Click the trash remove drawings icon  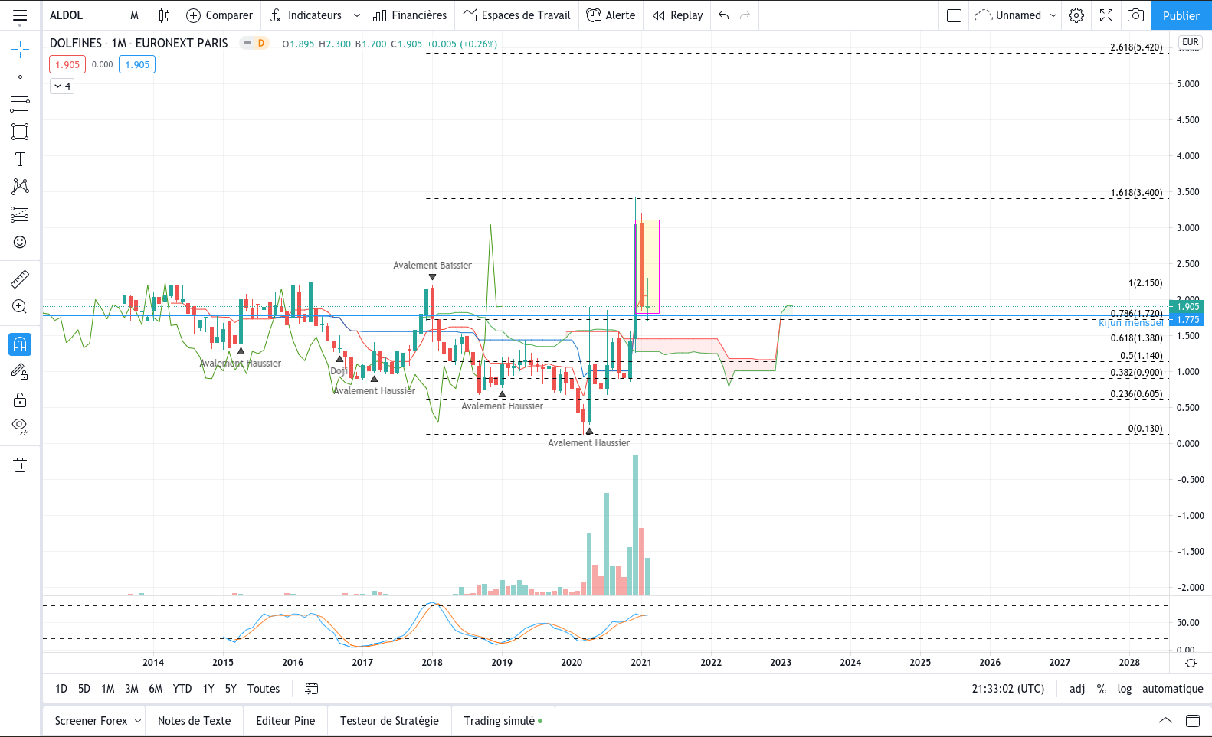coord(20,465)
